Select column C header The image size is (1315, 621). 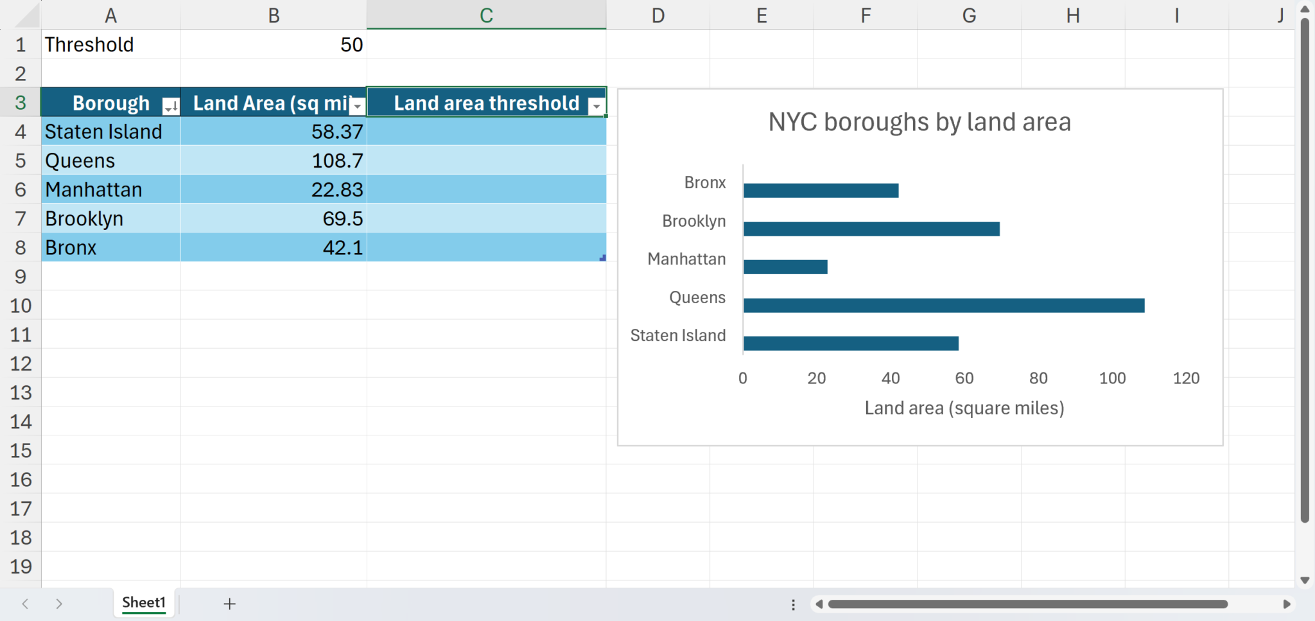tap(486, 15)
